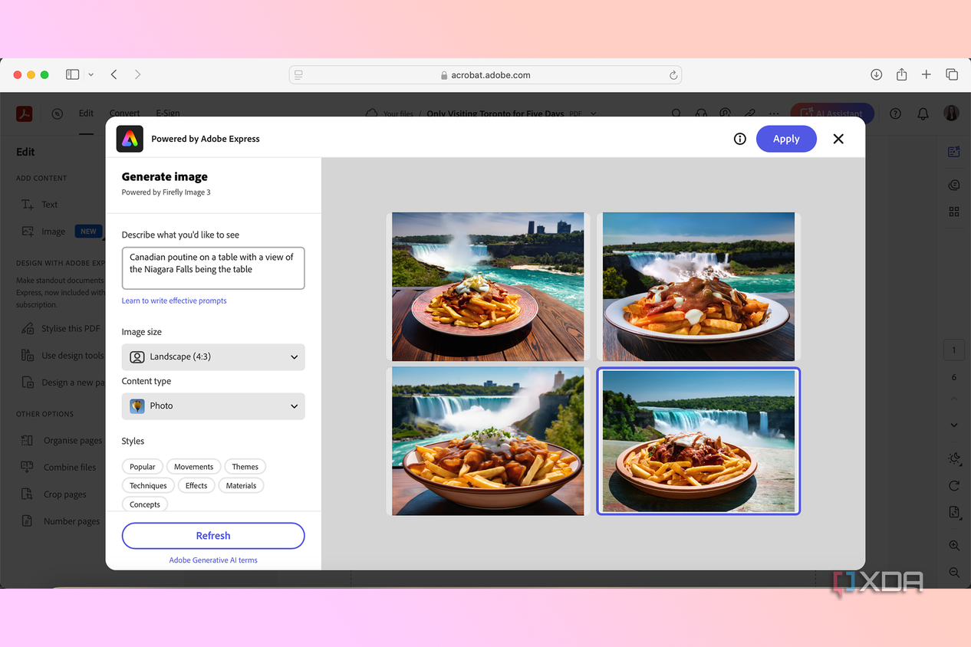Select the Effects styles chip
This screenshot has height=647, width=971.
(196, 486)
